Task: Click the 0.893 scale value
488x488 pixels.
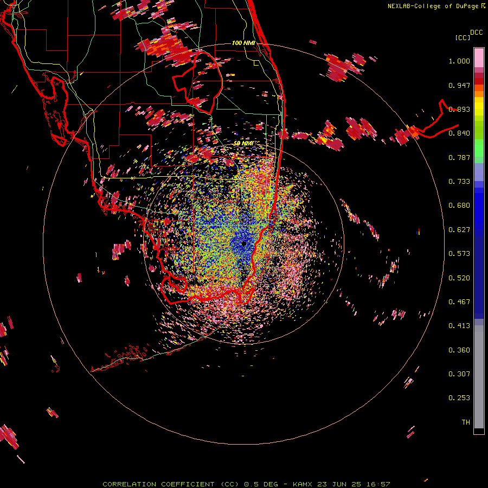Action: coord(459,109)
